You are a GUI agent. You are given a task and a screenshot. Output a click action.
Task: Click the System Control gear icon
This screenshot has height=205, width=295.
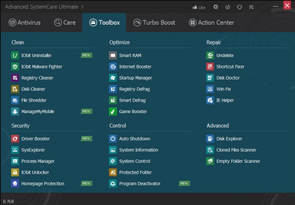(113, 161)
